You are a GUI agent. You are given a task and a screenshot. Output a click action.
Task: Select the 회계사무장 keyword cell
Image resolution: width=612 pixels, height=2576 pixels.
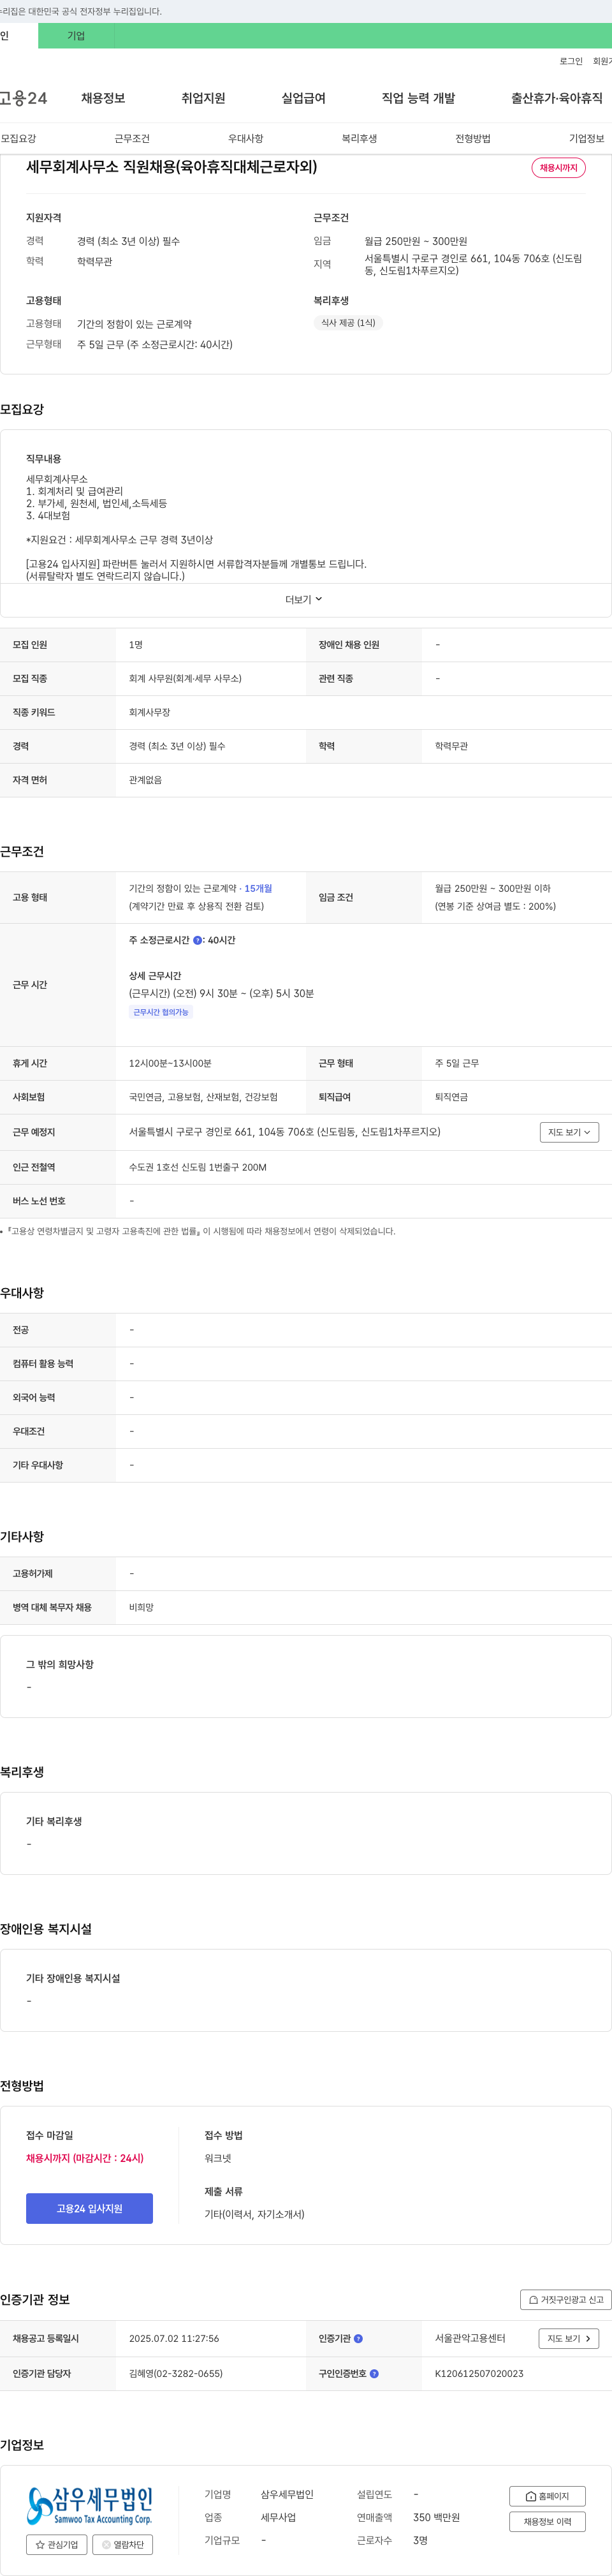click(149, 712)
